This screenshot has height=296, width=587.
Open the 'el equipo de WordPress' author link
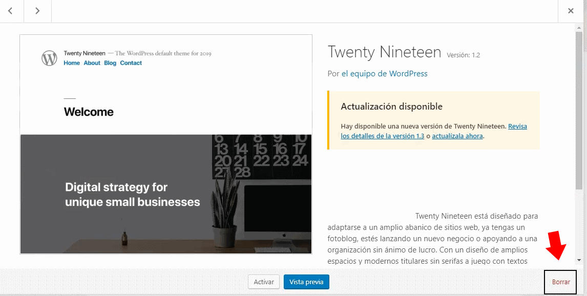click(x=384, y=74)
